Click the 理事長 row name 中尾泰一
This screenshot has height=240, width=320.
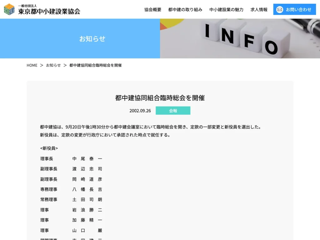point(87,159)
